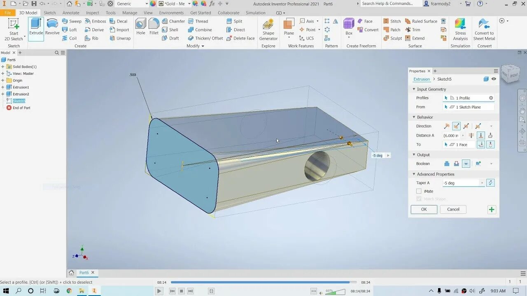The height and width of the screenshot is (296, 527).
Task: Select the Asymmetric direction option
Action: 478,126
